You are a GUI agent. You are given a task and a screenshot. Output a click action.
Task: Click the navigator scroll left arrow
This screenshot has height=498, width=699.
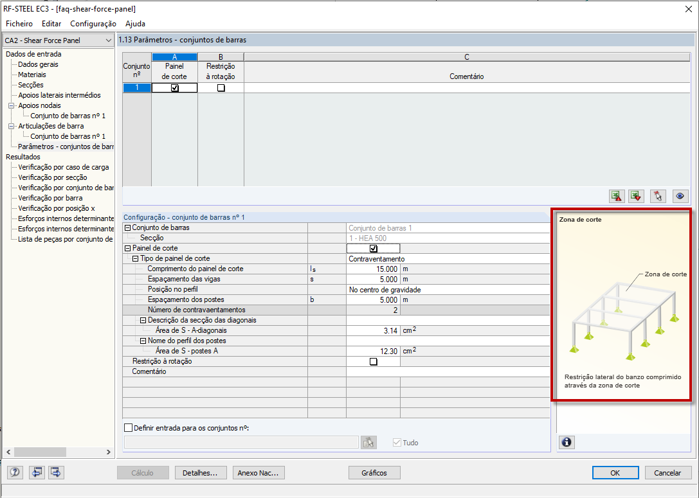[8, 452]
